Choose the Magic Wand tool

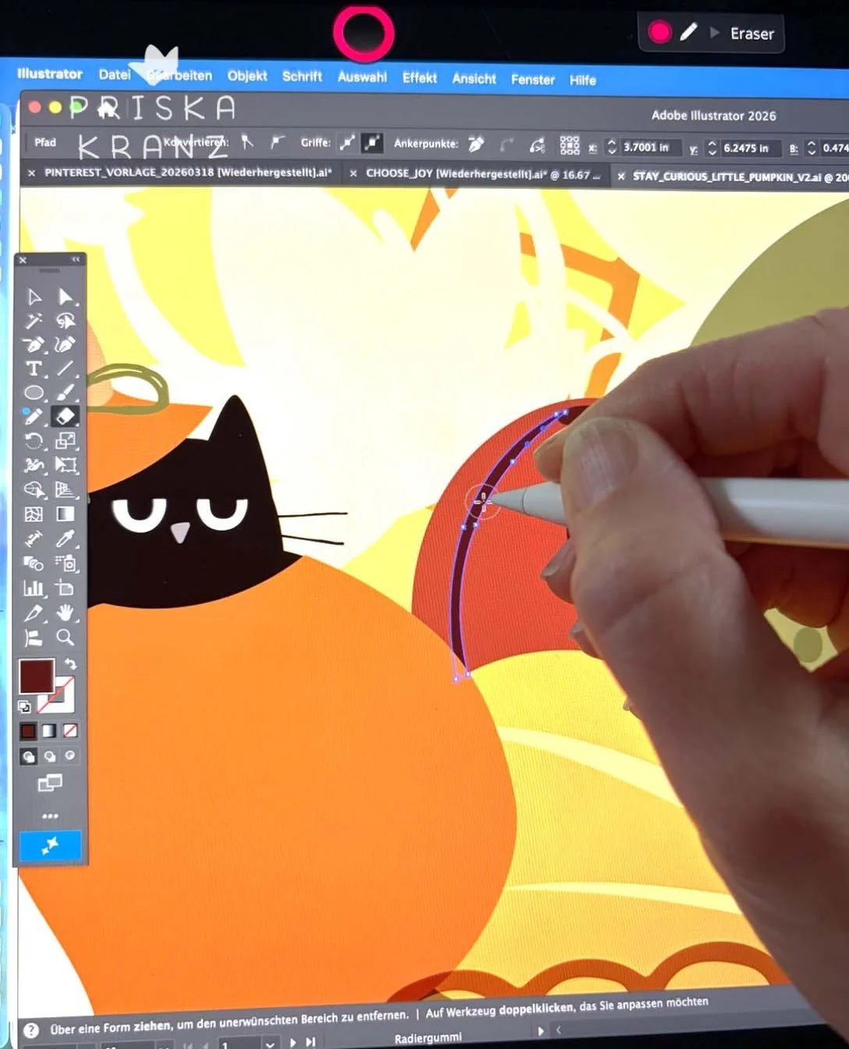click(34, 321)
